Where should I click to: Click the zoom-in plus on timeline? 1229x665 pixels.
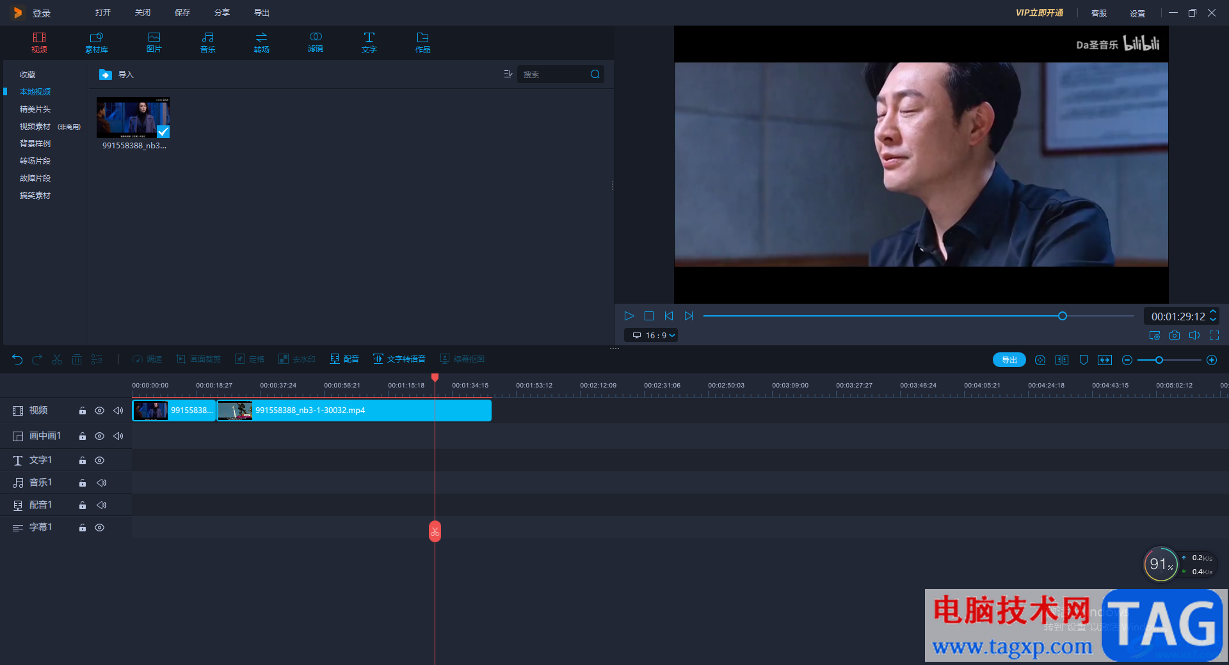[1212, 360]
